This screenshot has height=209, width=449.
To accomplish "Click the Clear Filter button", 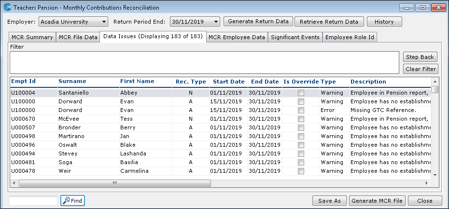I will (x=421, y=69).
